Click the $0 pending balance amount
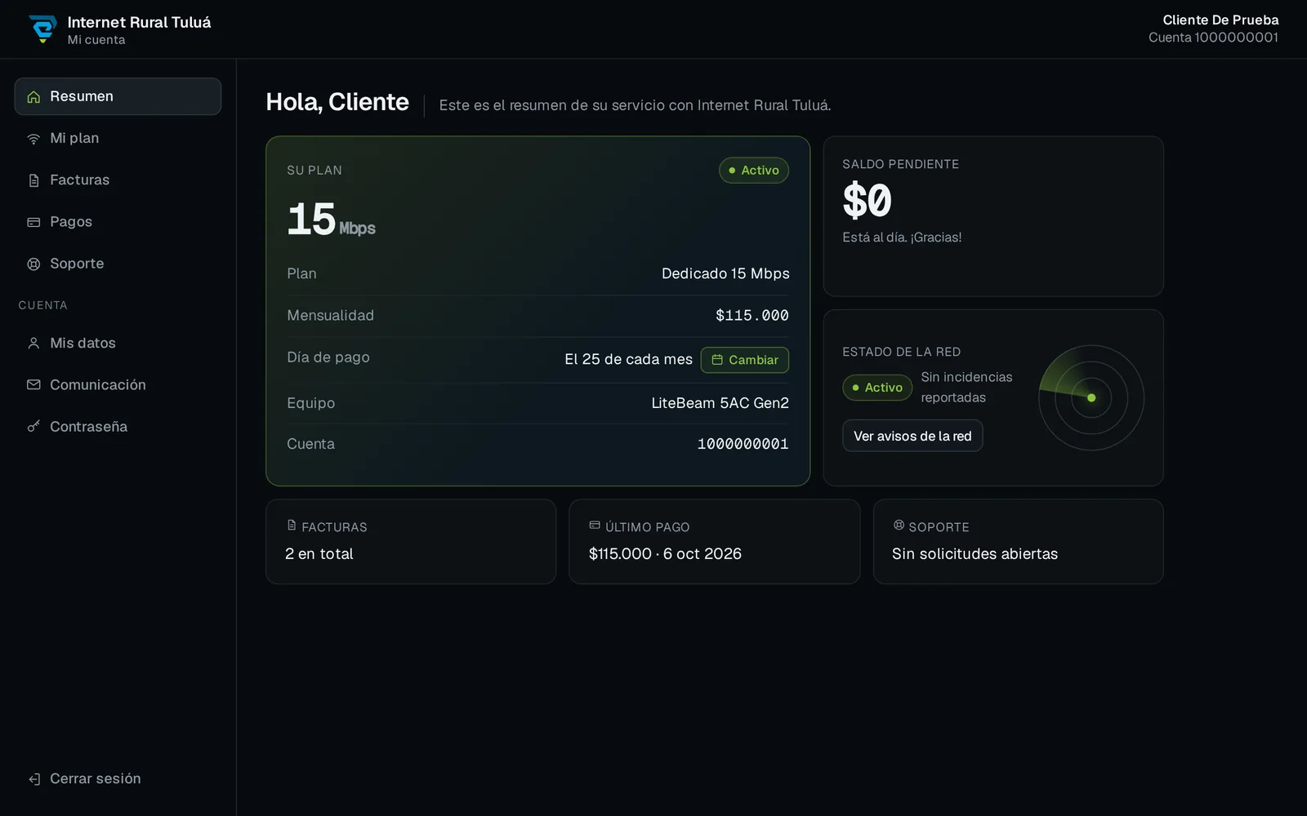 click(x=867, y=201)
